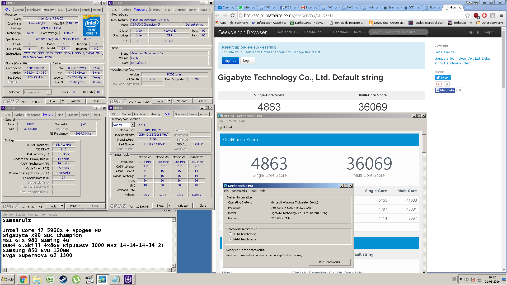Screen dimensions: 507x285
Task: Tweet this result
Action: coord(443,78)
